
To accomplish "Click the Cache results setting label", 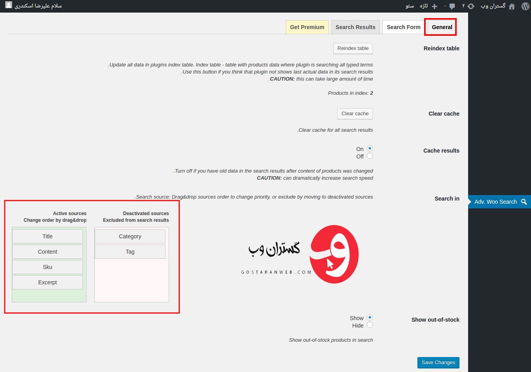I will click(441, 151).
